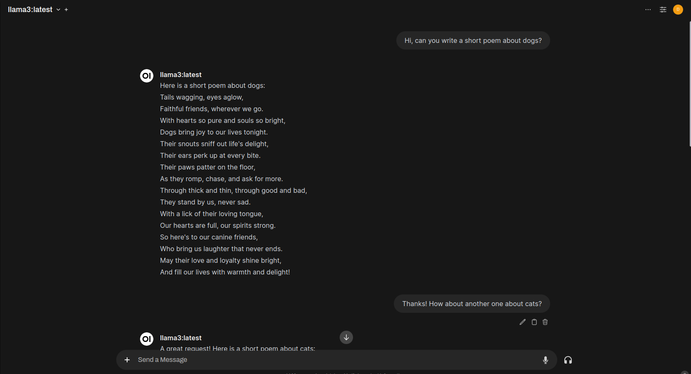Start voice input with the microphone icon
The image size is (691, 374).
(546, 360)
